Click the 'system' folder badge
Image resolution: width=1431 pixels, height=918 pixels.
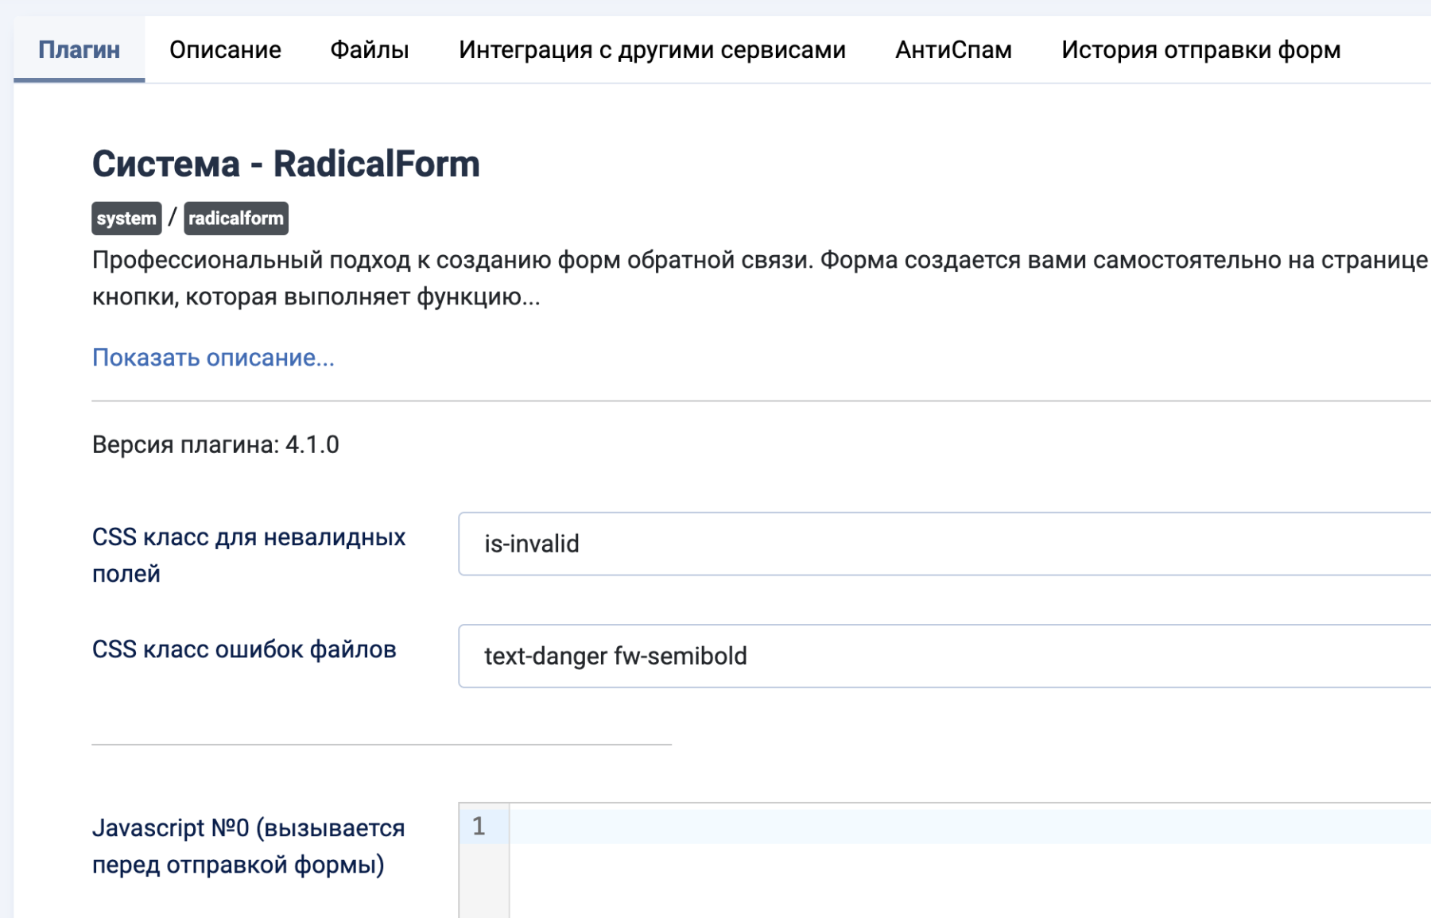126,219
